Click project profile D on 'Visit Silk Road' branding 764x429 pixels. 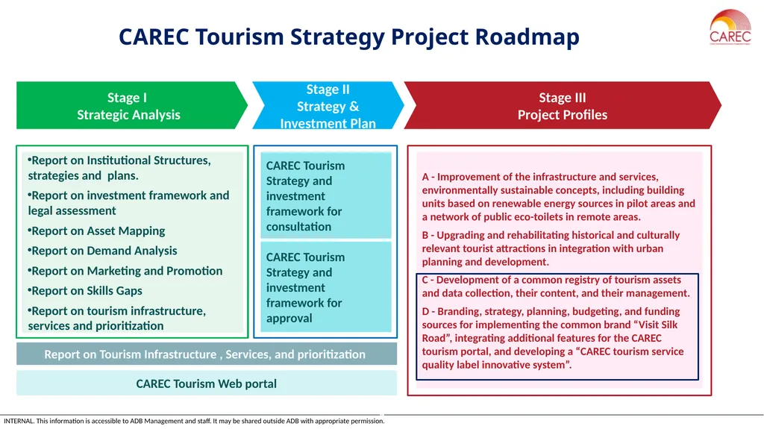click(553, 338)
